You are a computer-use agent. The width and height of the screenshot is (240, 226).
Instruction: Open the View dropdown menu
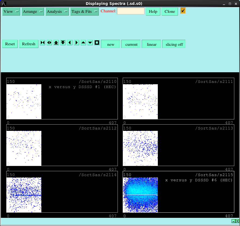tap(11, 11)
